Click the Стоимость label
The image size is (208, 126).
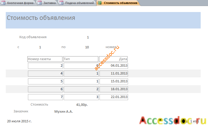pyautogui.click(x=39, y=105)
